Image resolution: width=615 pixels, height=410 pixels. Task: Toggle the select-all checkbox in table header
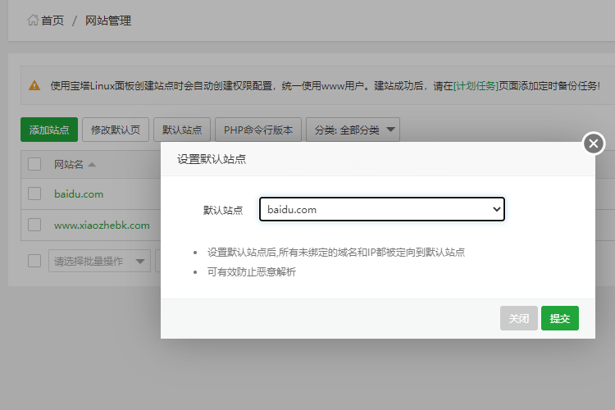pyautogui.click(x=34, y=164)
